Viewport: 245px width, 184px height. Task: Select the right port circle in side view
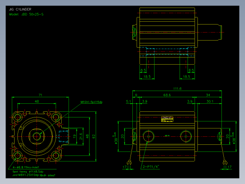pyautogui.click(x=186, y=136)
